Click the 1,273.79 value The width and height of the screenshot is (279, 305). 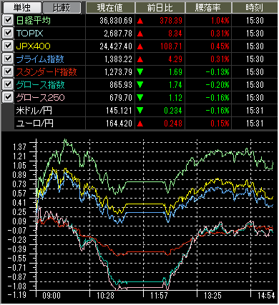[x=118, y=72]
